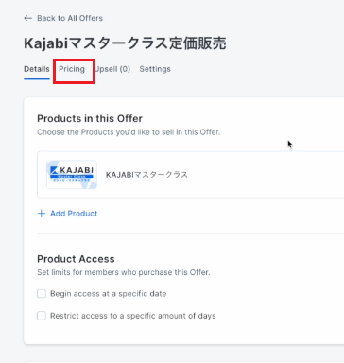Enable Begin access at a specific date checkbox

point(42,294)
